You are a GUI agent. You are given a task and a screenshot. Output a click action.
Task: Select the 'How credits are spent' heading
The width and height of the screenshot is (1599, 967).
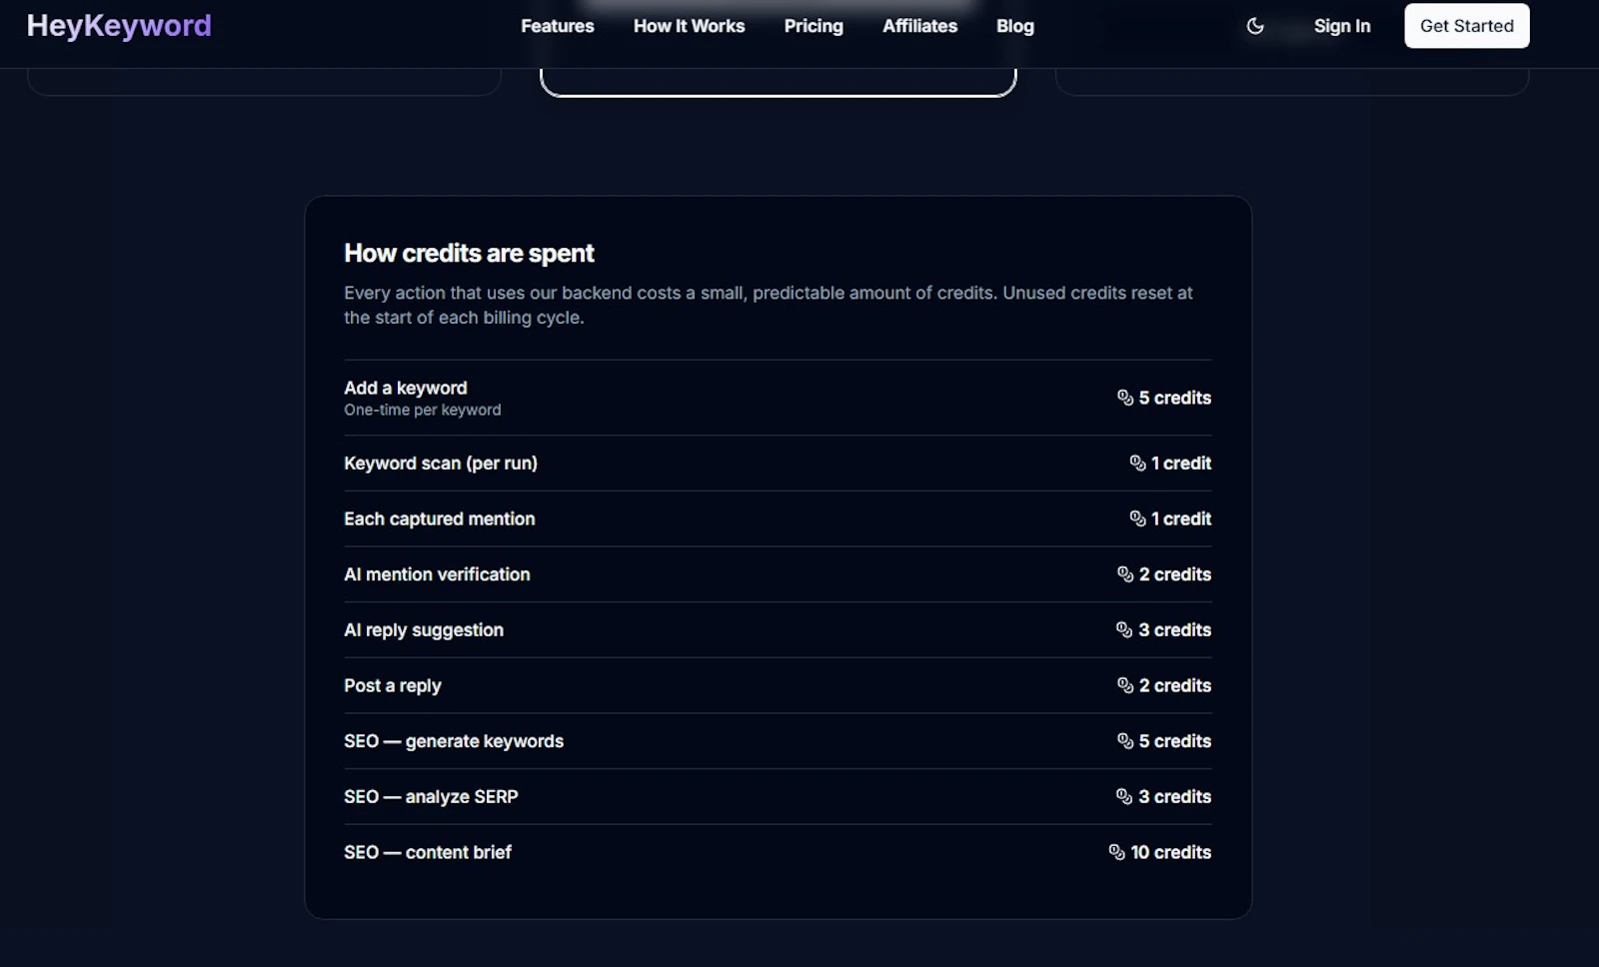[x=469, y=254]
